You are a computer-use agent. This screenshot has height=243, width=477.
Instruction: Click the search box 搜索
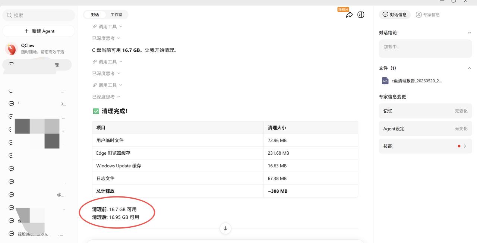tap(39, 15)
